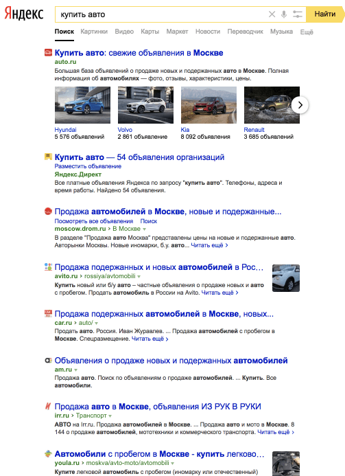The height and width of the screenshot is (476, 345).
Task: Expand dropdown arrow after avito.ru rossiya/avtomobili
Action: tap(139, 276)
